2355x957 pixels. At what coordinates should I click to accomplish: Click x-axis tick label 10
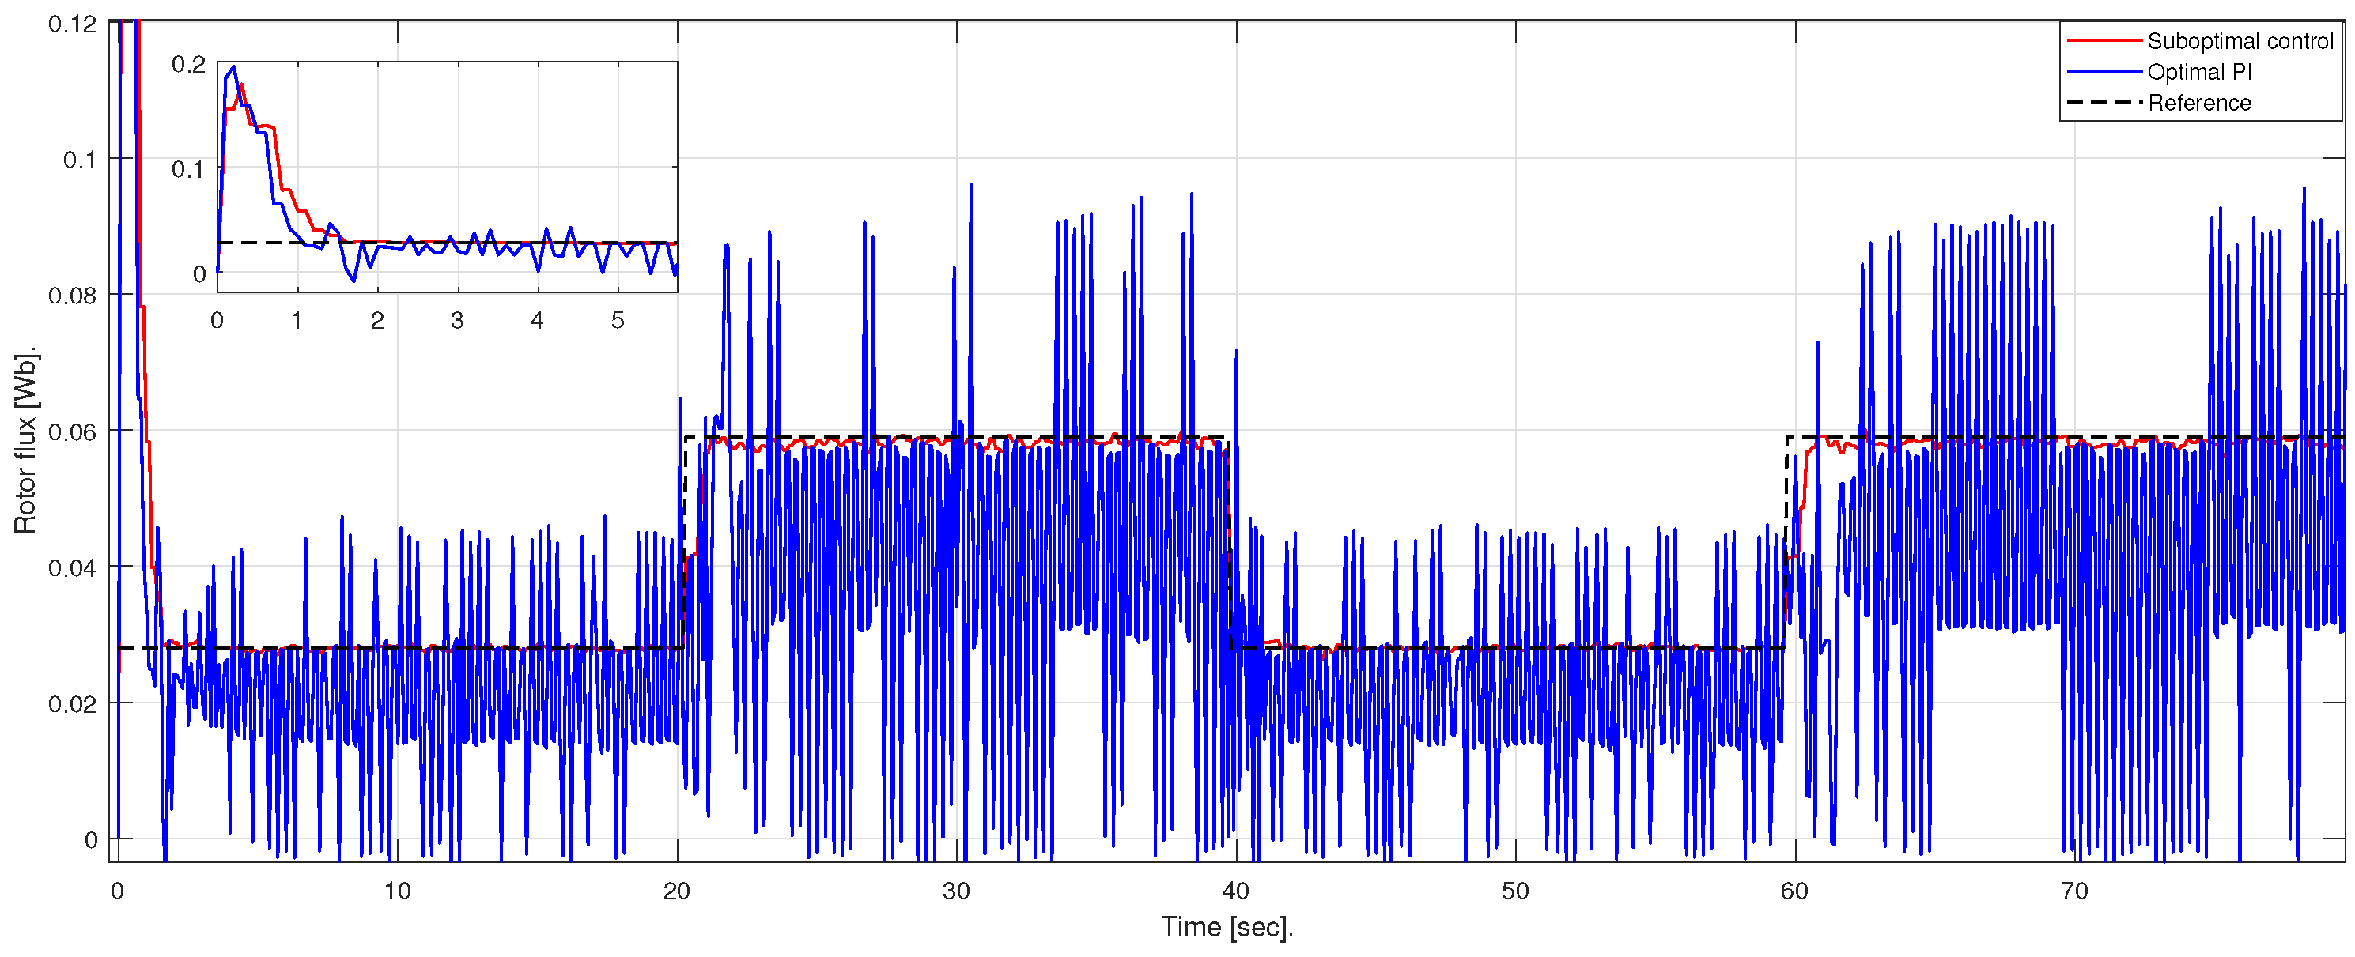coord(397,891)
